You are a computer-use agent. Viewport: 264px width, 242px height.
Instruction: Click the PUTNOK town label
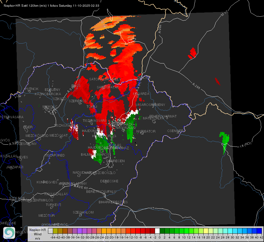[x=32, y=89]
